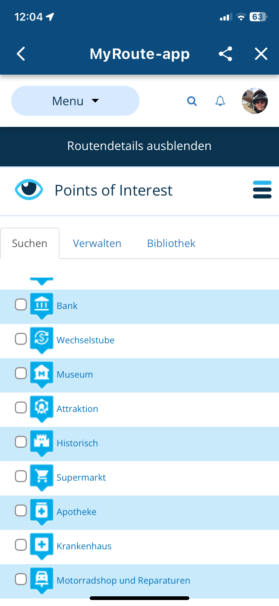
Task: Go back with the left arrow
Action: click(x=21, y=54)
